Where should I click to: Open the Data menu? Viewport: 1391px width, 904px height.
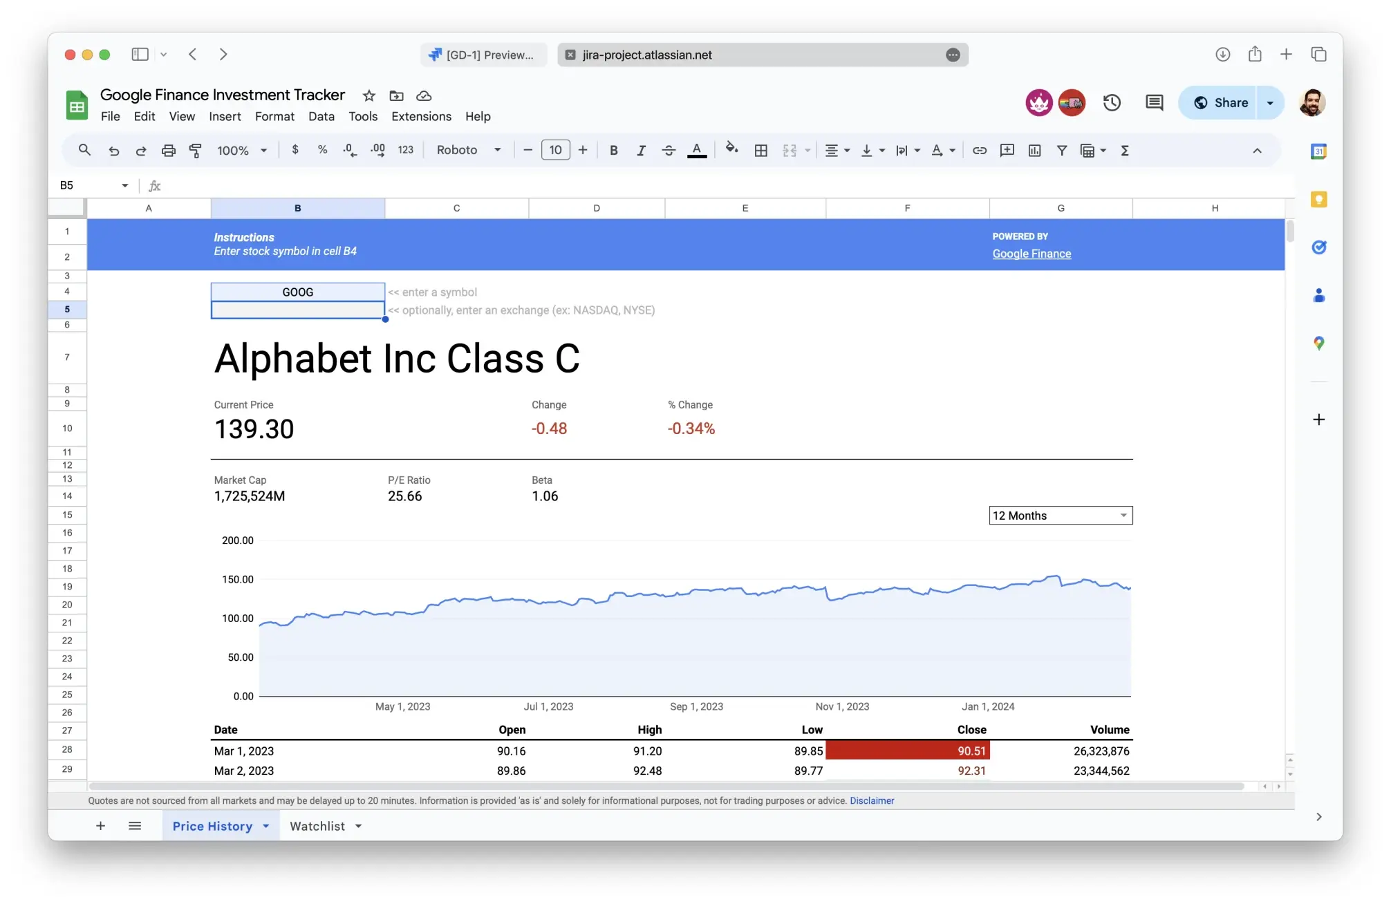[x=321, y=116]
